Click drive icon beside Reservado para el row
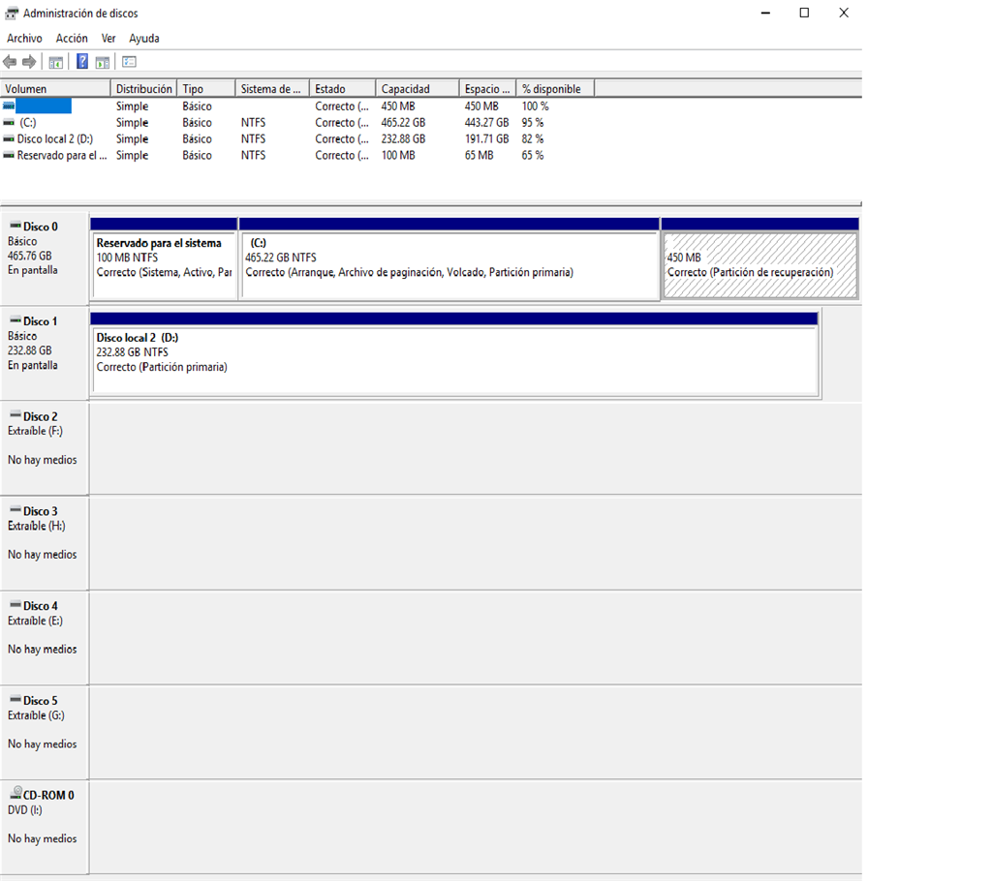The width and height of the screenshot is (992, 881). [x=8, y=155]
